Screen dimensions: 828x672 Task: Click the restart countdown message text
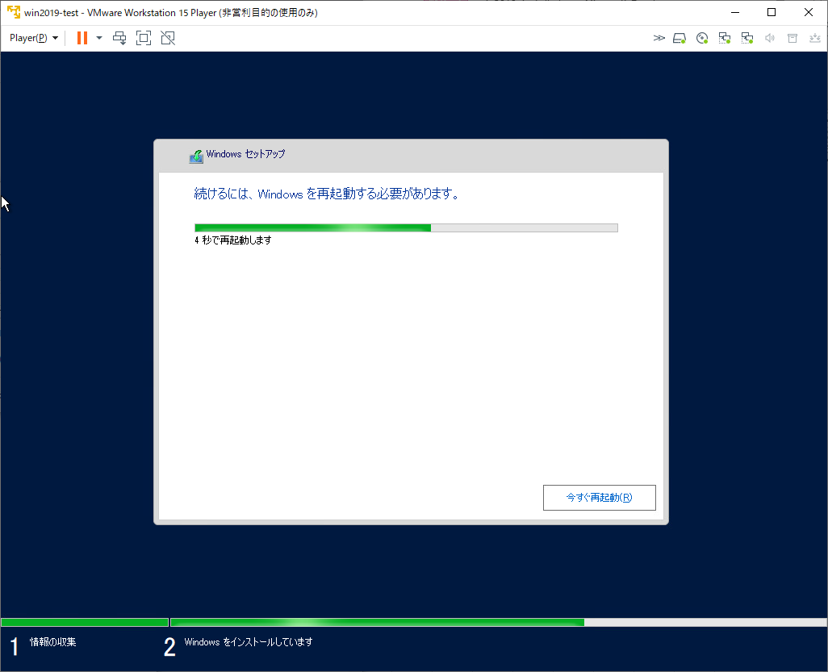coord(232,240)
